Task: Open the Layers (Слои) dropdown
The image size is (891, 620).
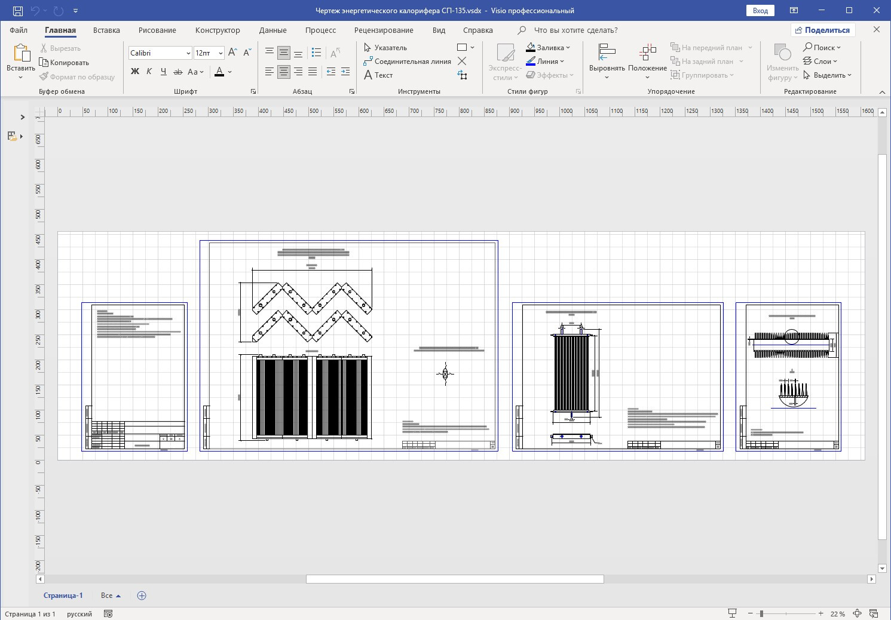Action: click(820, 62)
